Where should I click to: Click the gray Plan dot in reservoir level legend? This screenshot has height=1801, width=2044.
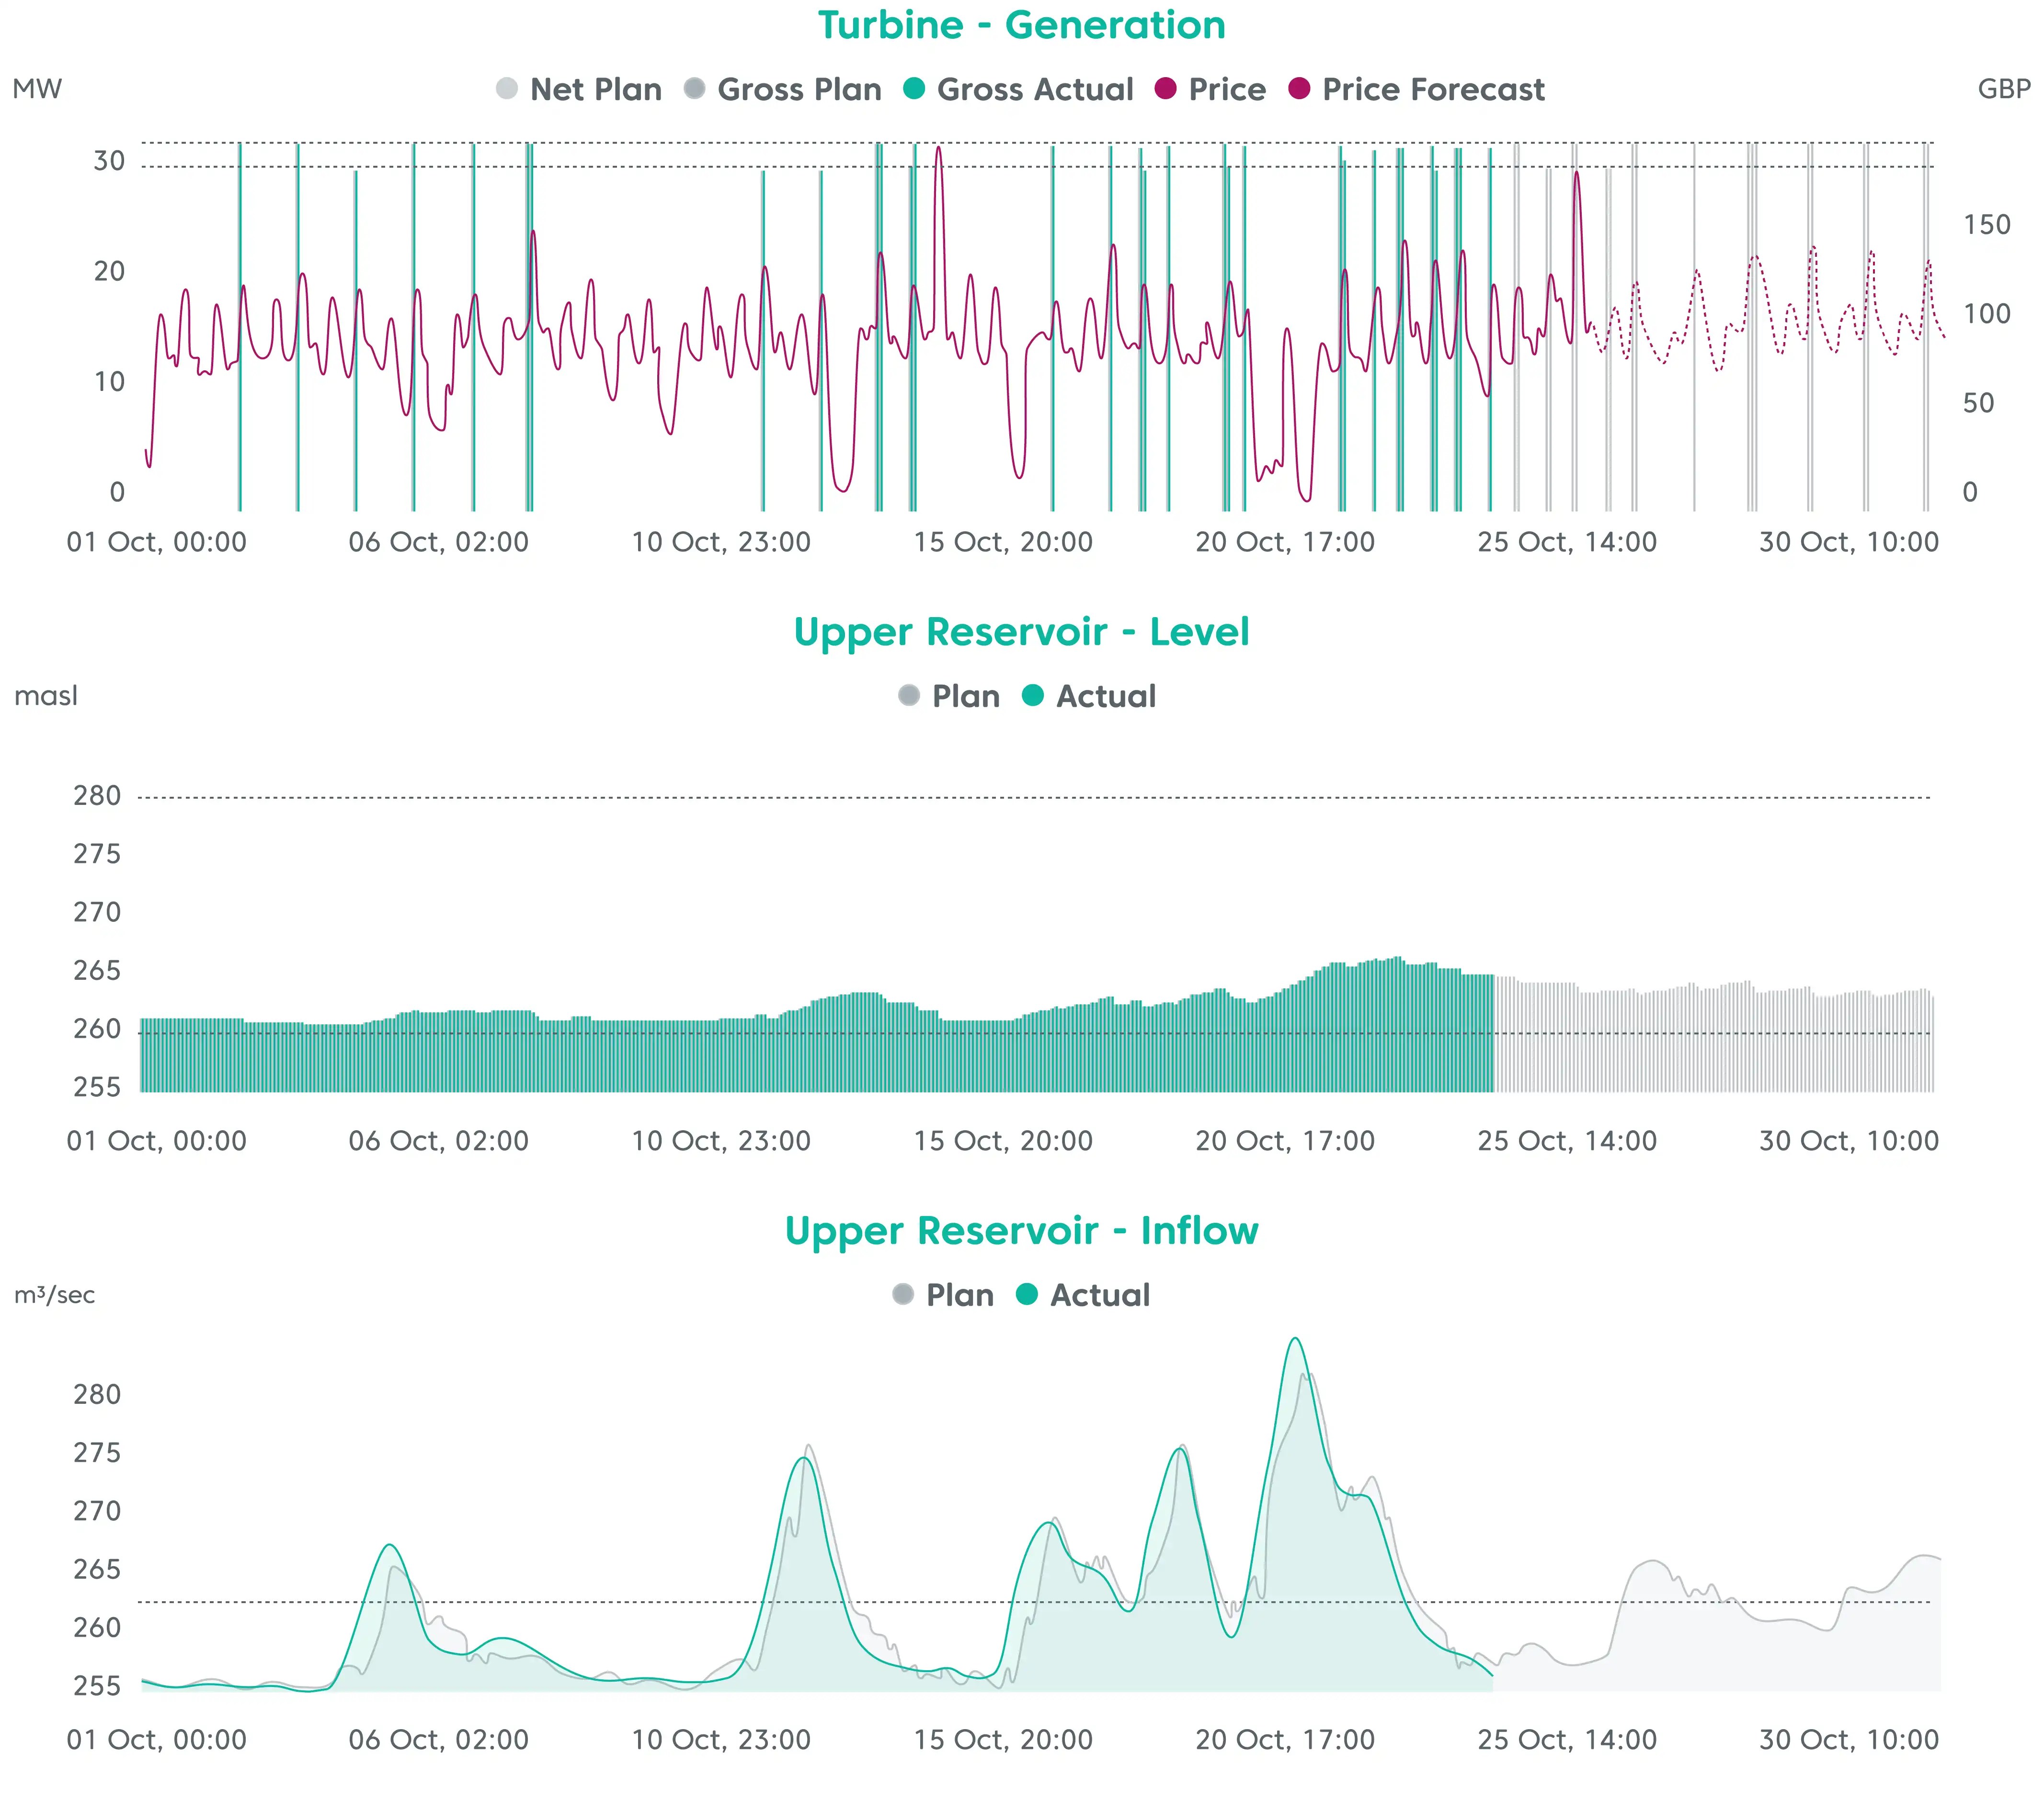coord(908,696)
